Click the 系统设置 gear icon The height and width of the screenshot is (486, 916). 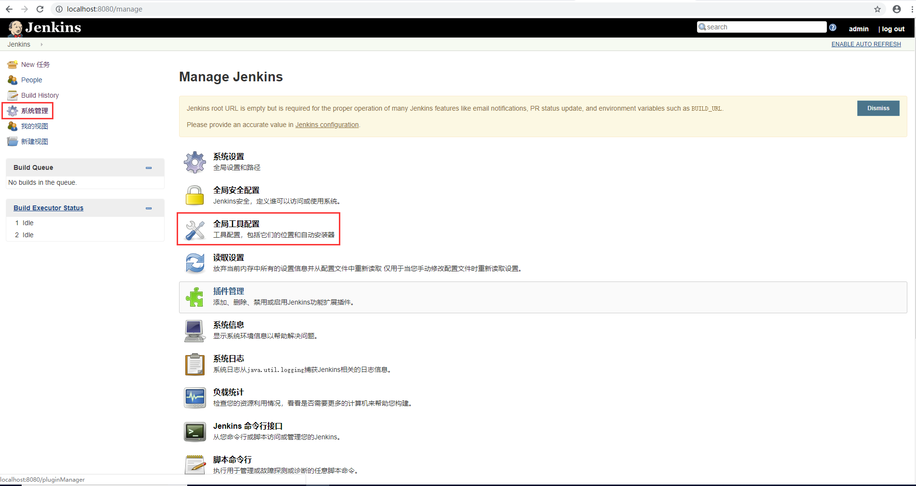pyautogui.click(x=195, y=162)
